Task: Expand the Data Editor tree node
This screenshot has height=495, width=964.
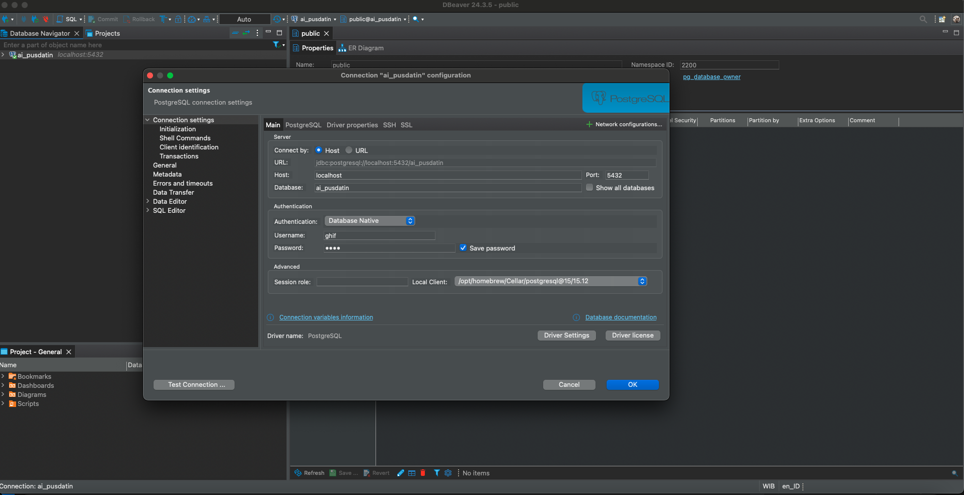Action: [147, 201]
